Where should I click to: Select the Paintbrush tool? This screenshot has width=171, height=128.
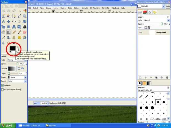click(x=19, y=32)
